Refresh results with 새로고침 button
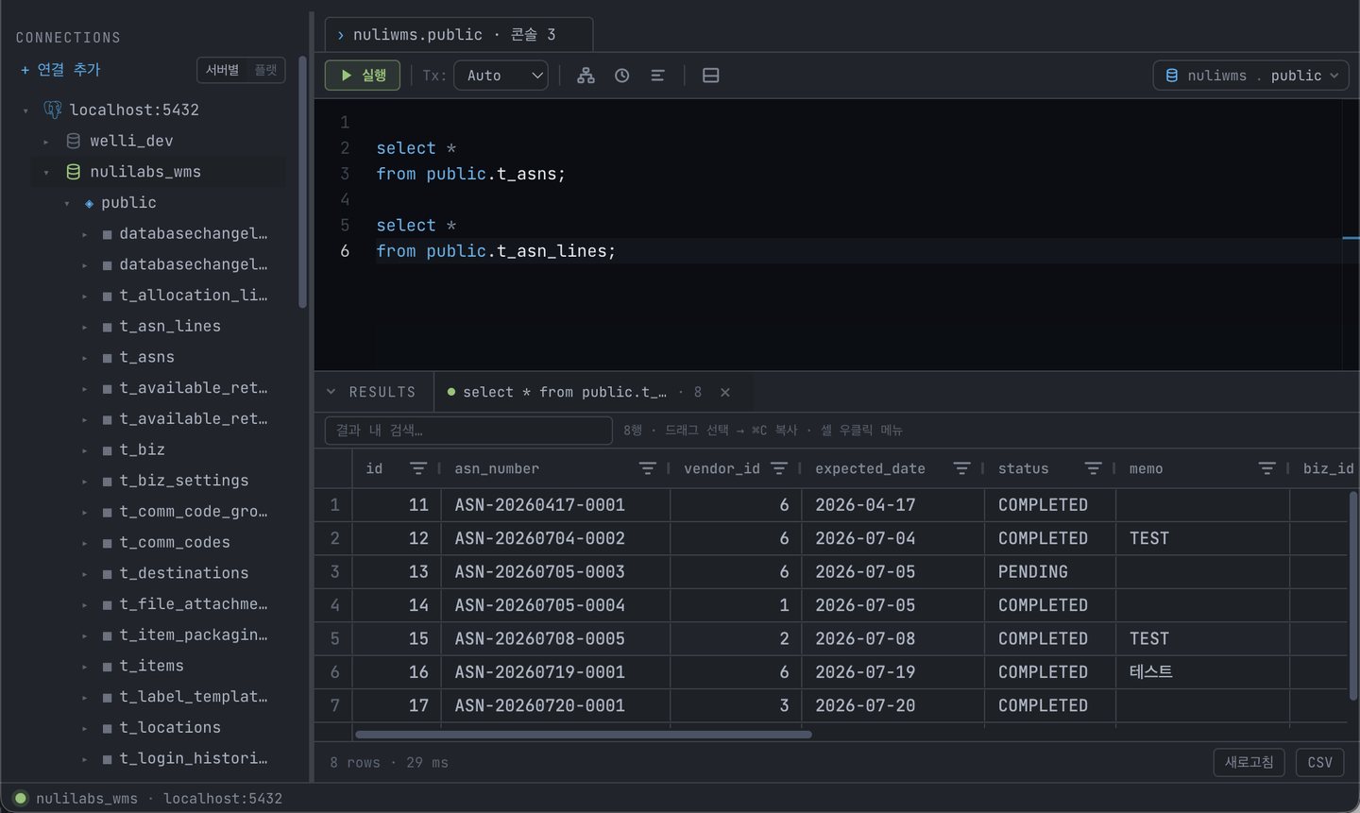 [1249, 762]
